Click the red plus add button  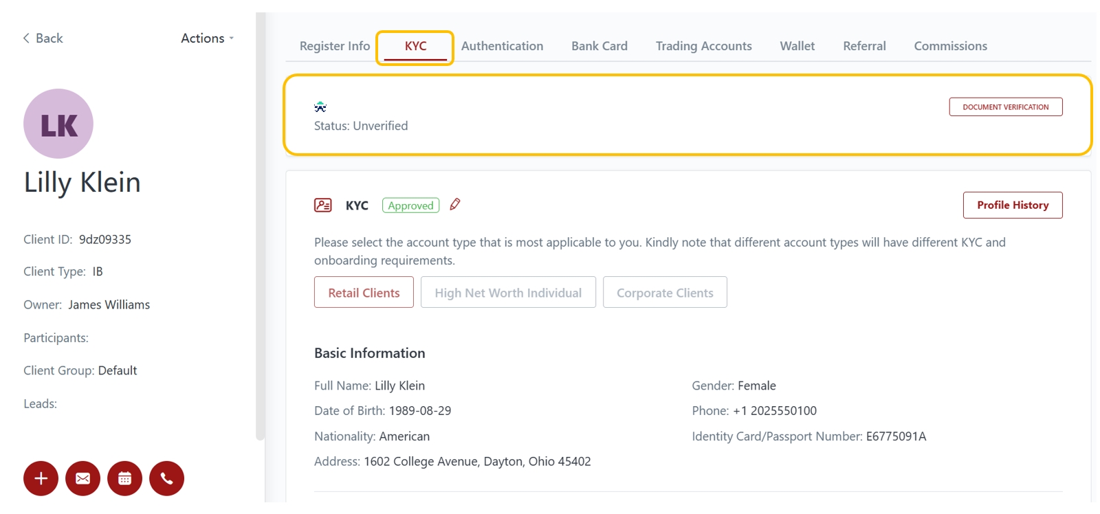point(41,478)
